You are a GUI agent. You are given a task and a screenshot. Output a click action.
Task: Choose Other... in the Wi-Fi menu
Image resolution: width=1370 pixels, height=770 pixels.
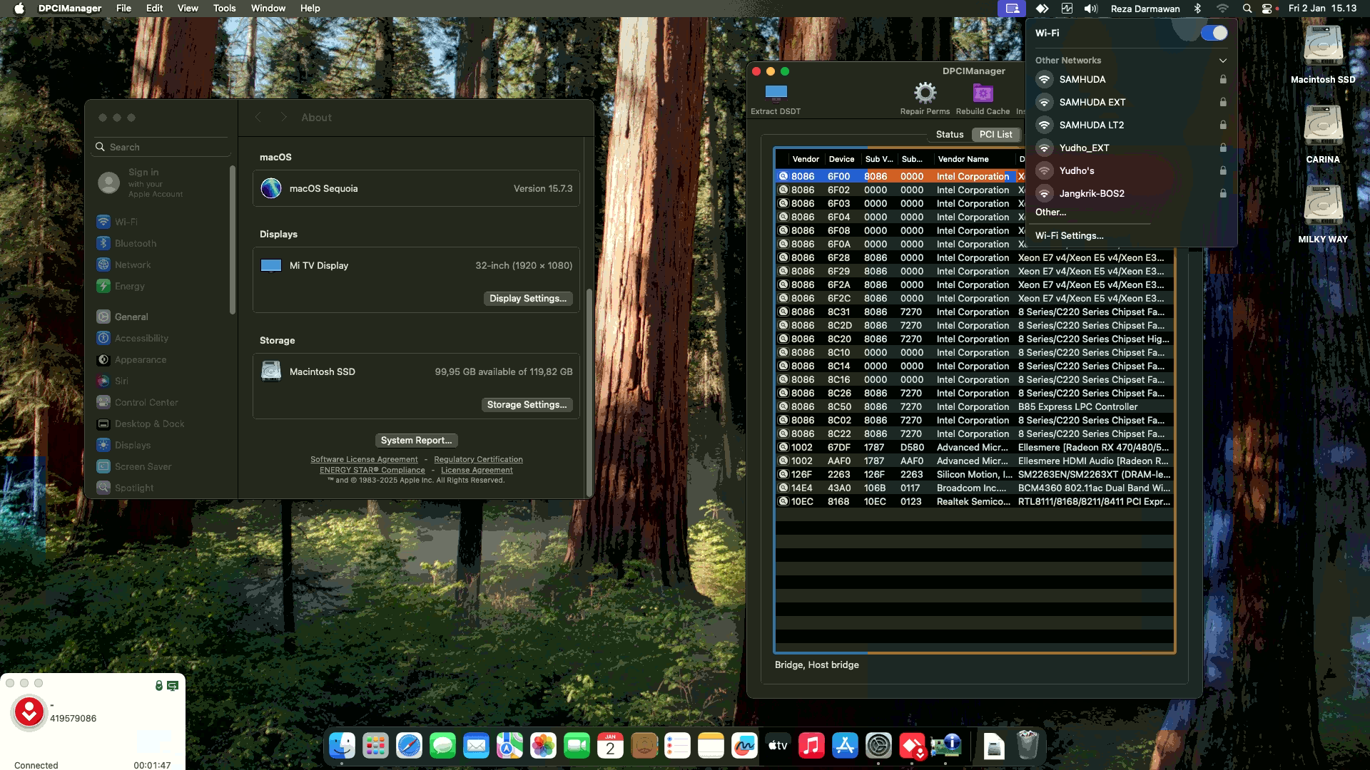click(x=1050, y=212)
